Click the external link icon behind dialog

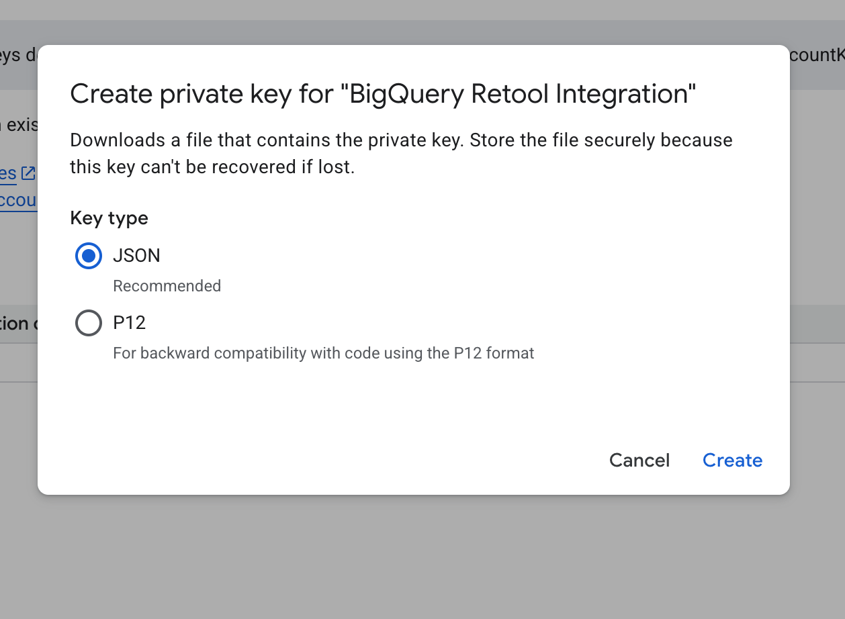point(28,173)
